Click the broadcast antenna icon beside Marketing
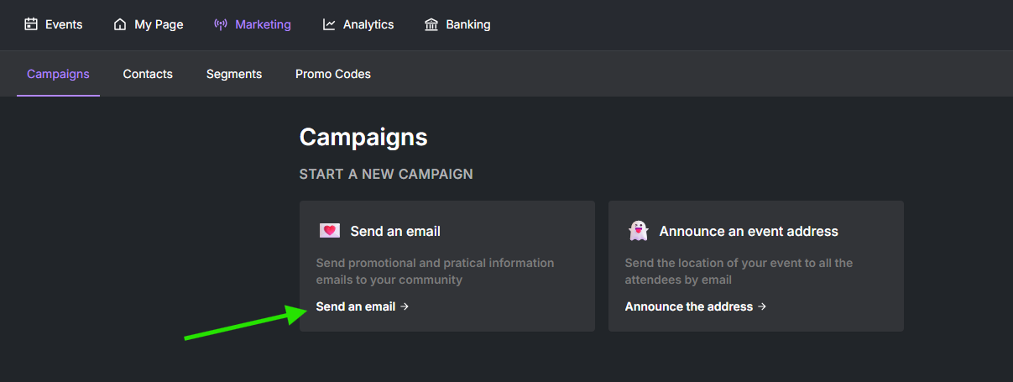The width and height of the screenshot is (1013, 382). [221, 24]
